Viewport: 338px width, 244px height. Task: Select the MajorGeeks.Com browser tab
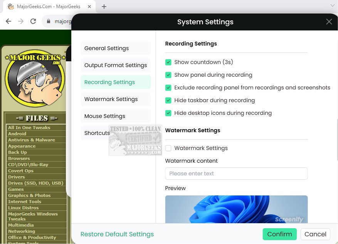(49, 7)
